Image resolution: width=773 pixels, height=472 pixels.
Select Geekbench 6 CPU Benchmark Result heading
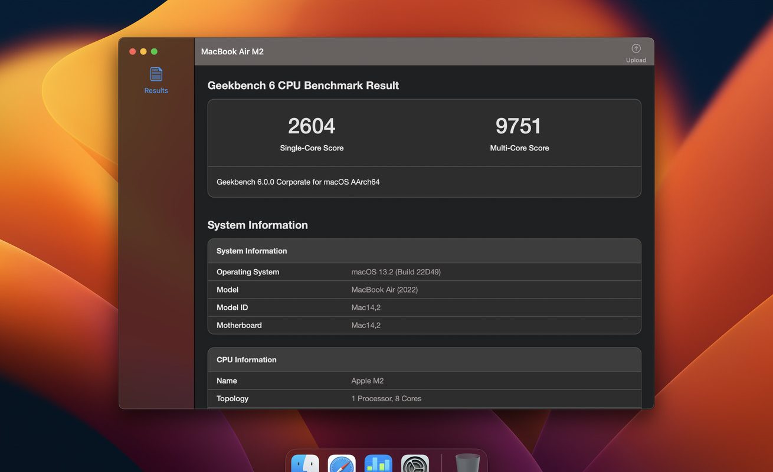[303, 86]
